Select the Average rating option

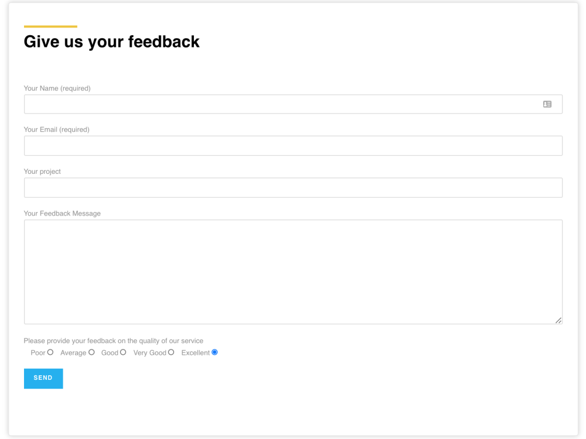pyautogui.click(x=91, y=352)
